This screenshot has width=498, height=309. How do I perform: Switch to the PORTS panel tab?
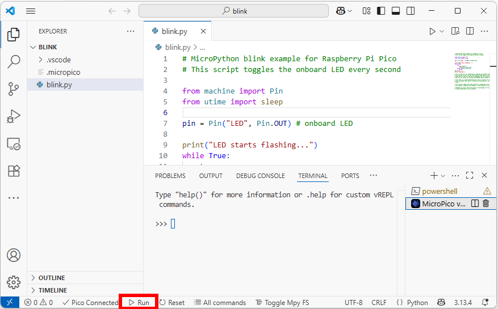tap(350, 176)
